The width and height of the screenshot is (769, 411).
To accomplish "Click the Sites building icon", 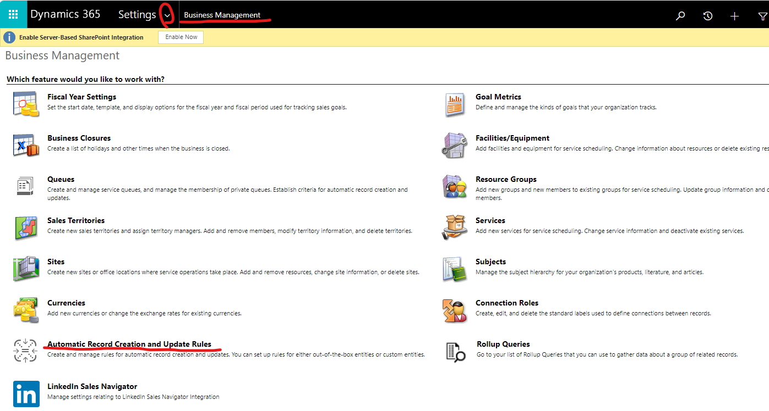I will [x=26, y=268].
